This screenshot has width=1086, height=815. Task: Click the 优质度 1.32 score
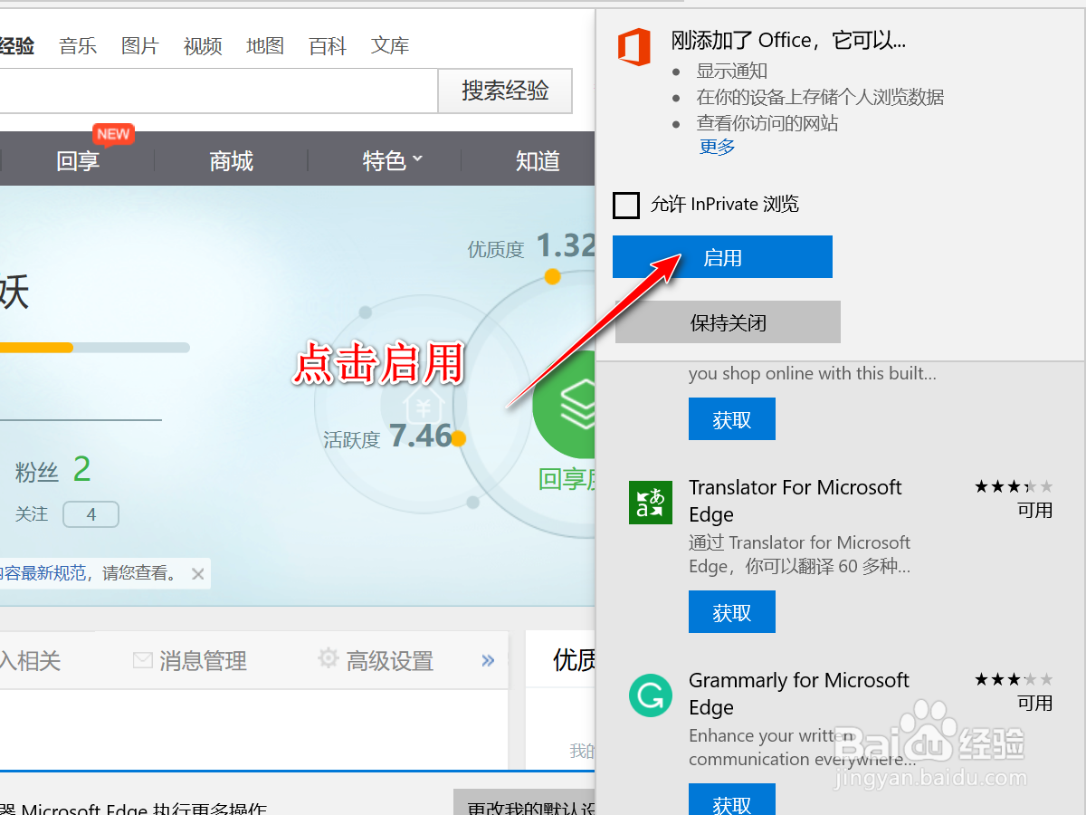coord(531,246)
